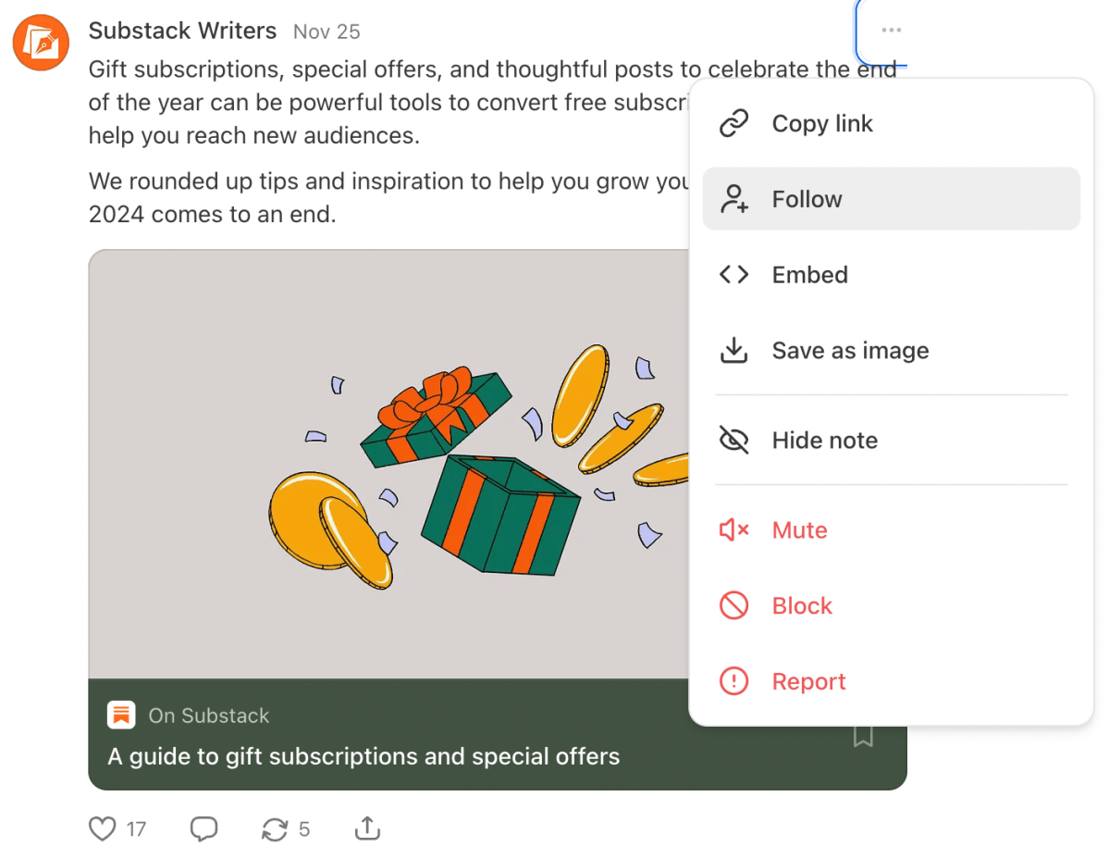The height and width of the screenshot is (859, 1109).
Task: Hide note using the crossed-eye option
Action: [891, 440]
